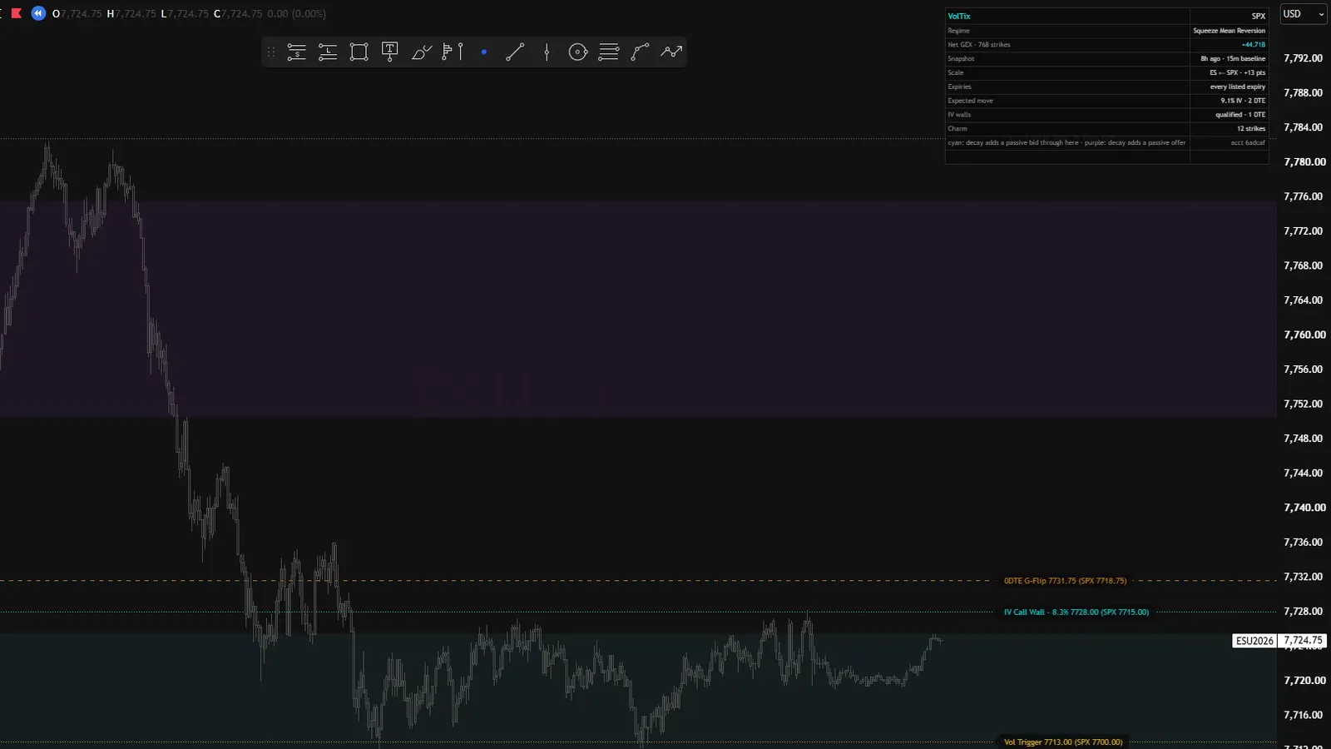Viewport: 1331px width, 749px height.
Task: Click the Charm row label
Action: coord(957,129)
